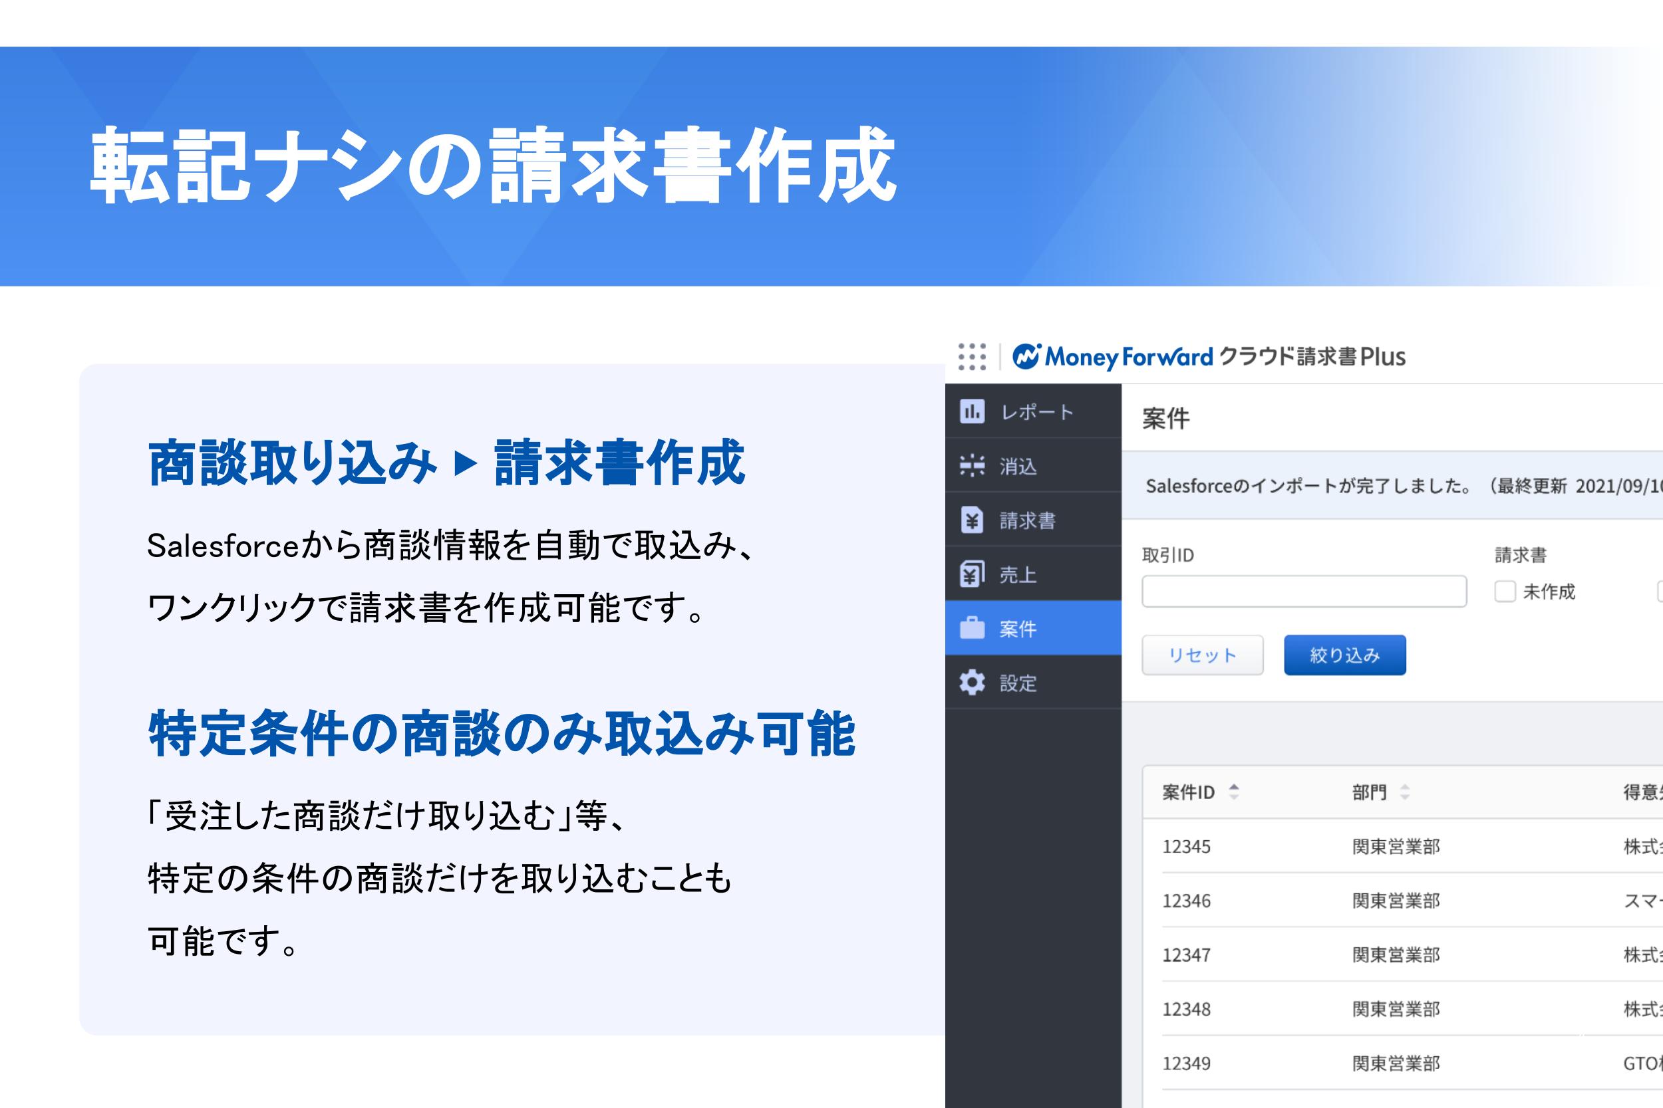Select the 消込 reconciliation icon
1663x1108 pixels.
pyautogui.click(x=971, y=466)
